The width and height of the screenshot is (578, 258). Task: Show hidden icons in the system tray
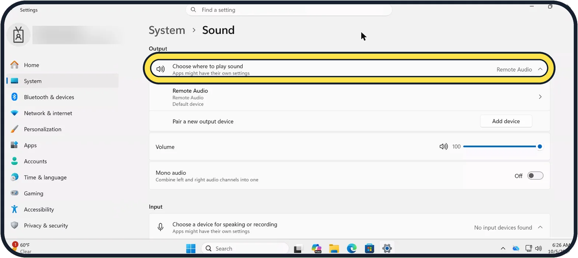click(503, 248)
